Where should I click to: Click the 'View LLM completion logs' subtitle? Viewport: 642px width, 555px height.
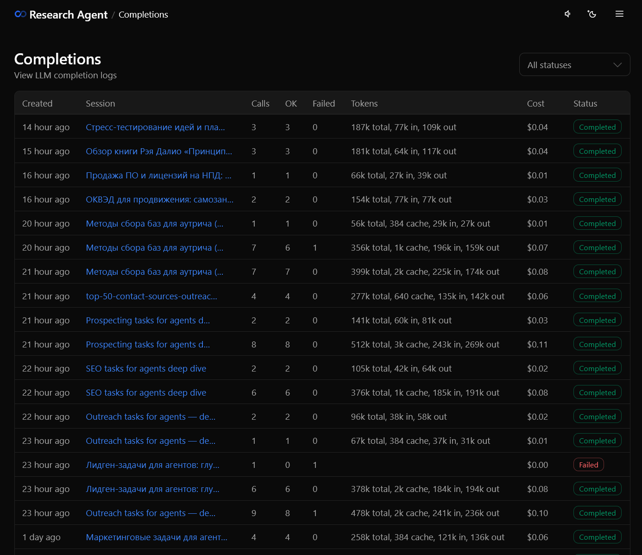pyautogui.click(x=65, y=76)
